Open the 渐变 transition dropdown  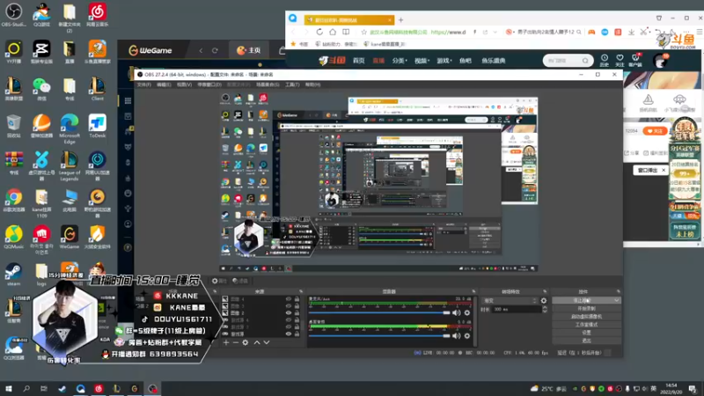[510, 300]
